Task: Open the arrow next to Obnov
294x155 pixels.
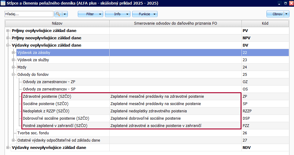Action: point(286,14)
